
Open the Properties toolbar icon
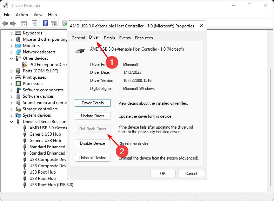34,23
